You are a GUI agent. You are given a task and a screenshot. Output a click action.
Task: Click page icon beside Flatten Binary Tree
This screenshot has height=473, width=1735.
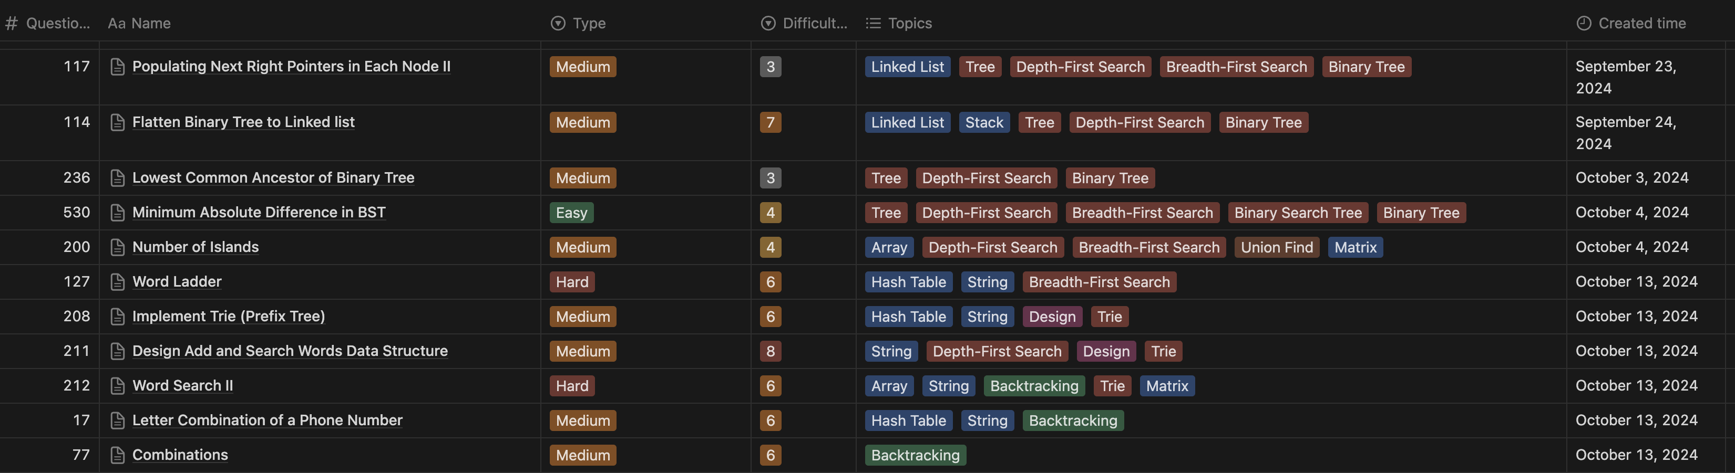coord(117,122)
